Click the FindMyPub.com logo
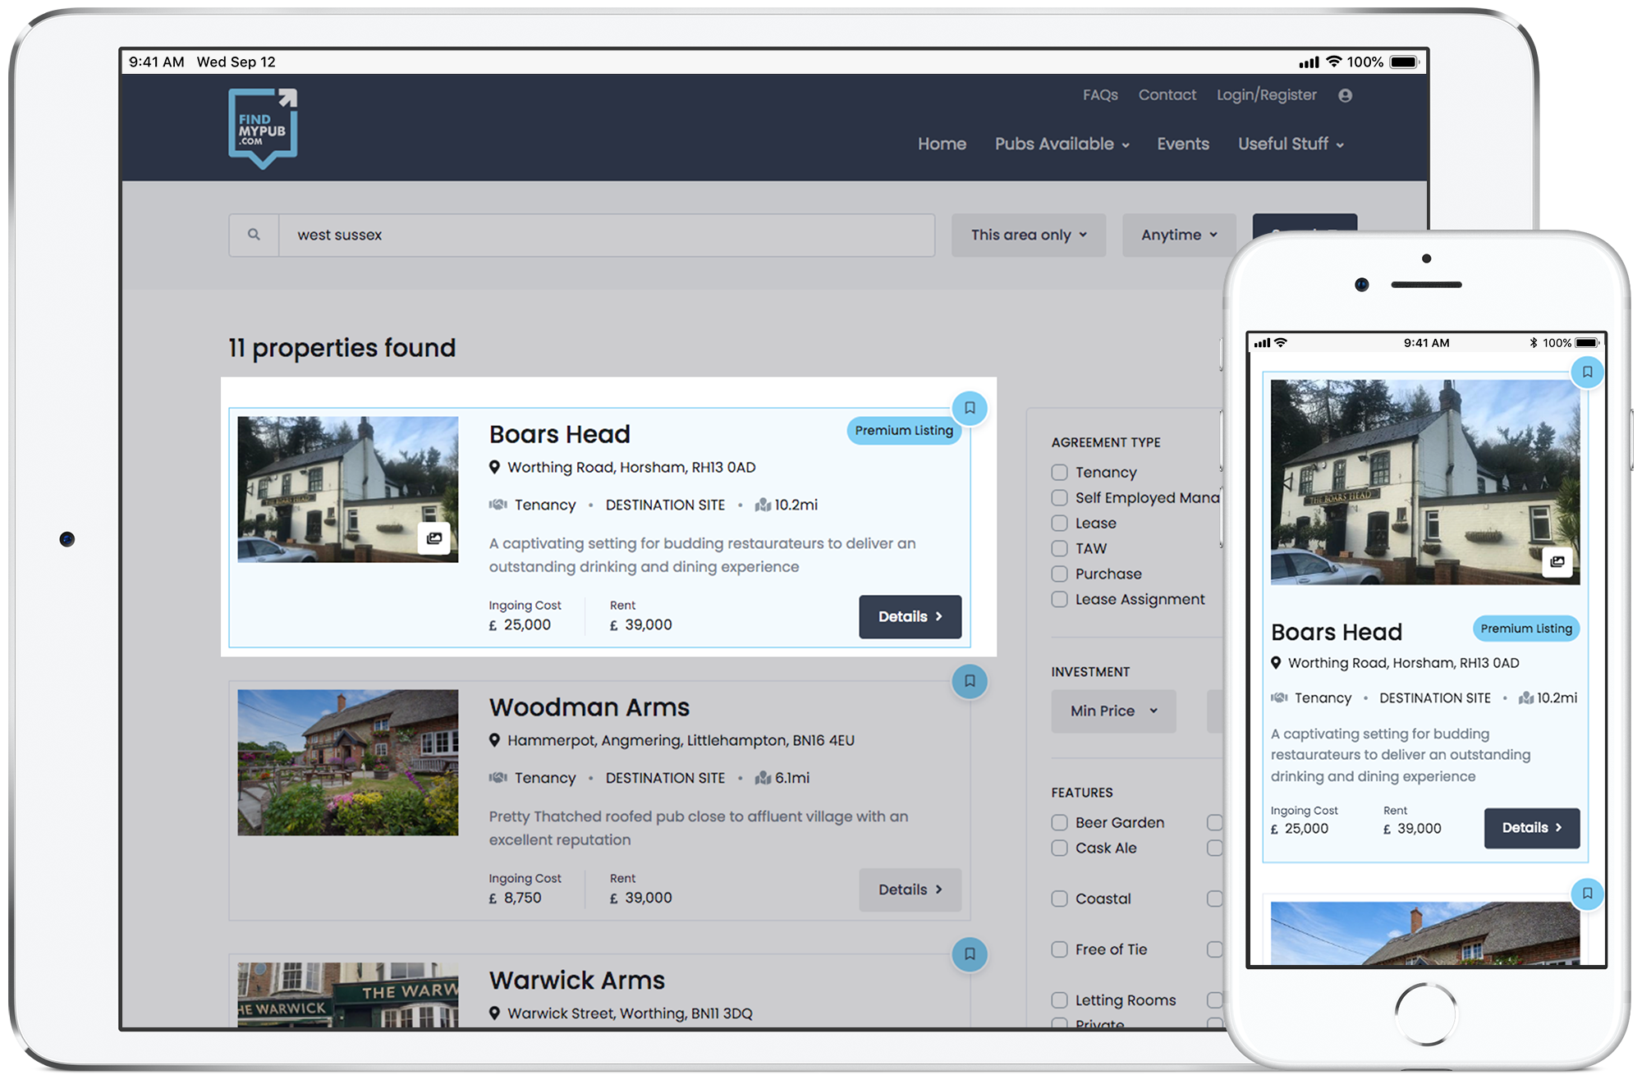The width and height of the screenshot is (1642, 1084). point(263,128)
